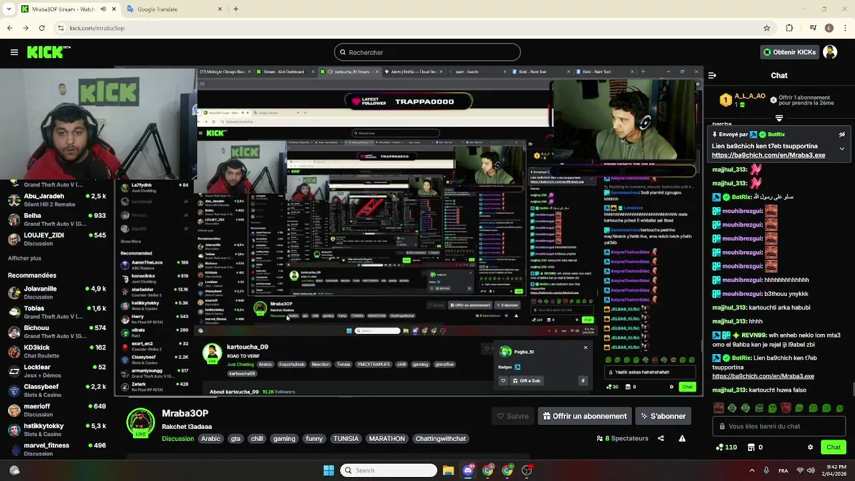The width and height of the screenshot is (855, 481).
Task: Open KD3kick recommended channel
Action: click(57, 351)
